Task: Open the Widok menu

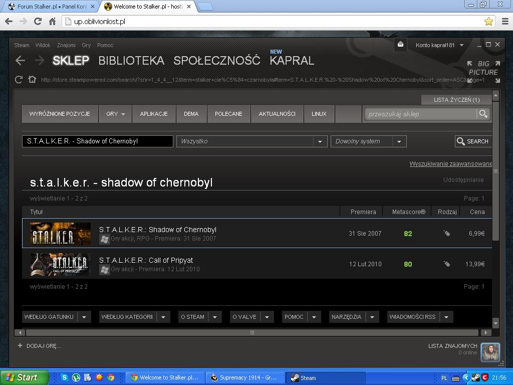Action: [x=43, y=45]
